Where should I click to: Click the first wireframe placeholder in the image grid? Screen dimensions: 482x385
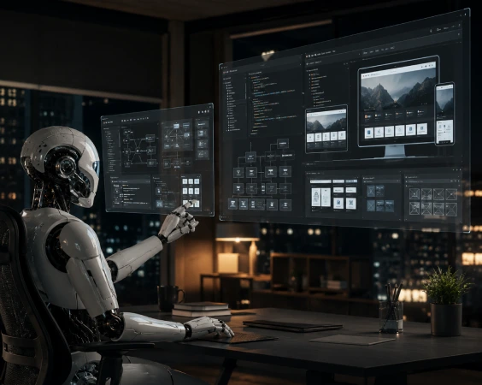coord(414,194)
